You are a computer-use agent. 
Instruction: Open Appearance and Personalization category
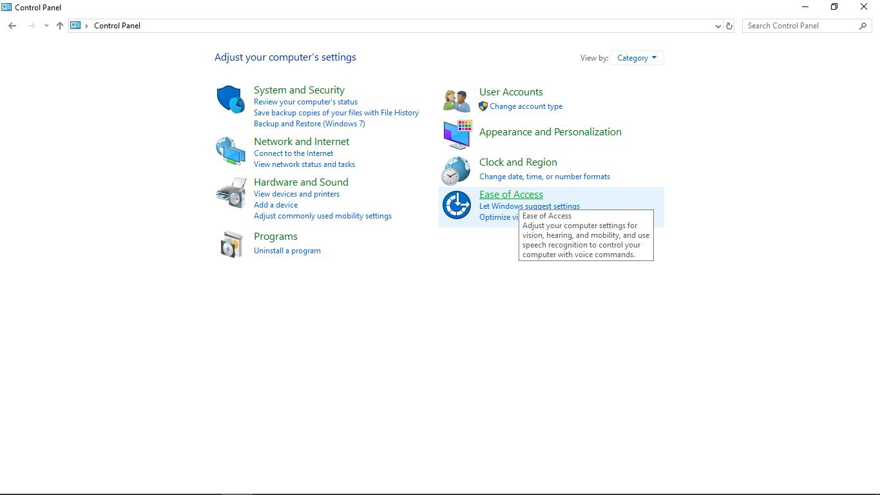click(x=550, y=132)
